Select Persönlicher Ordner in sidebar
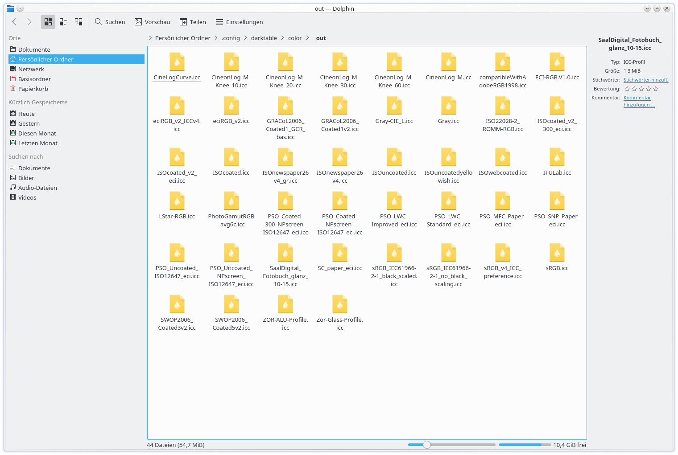The width and height of the screenshot is (678, 455). click(x=76, y=59)
